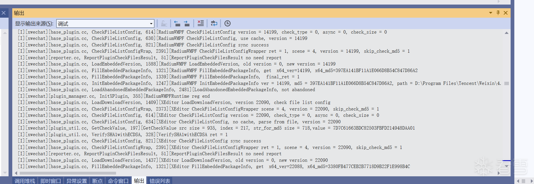Click the horizontal scrollbar left arrow
Screen dimensions: 534x184
point(16,173)
